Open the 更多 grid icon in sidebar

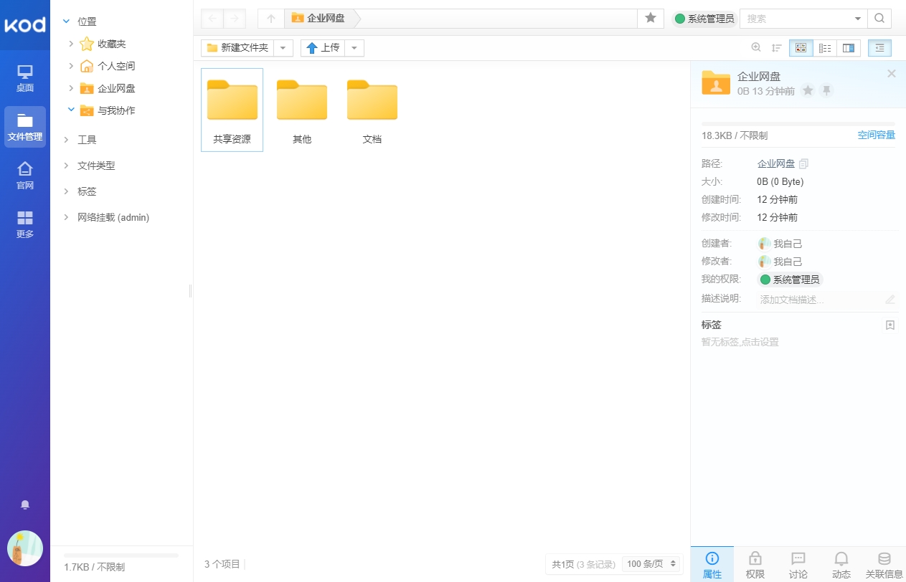click(25, 224)
